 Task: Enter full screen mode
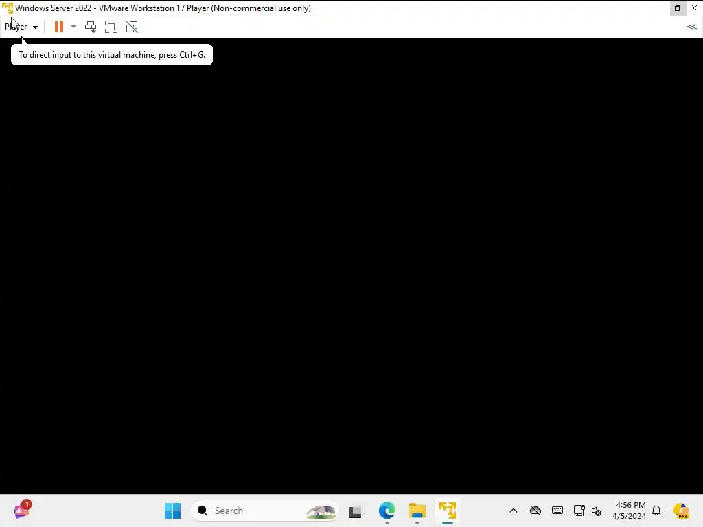111,27
